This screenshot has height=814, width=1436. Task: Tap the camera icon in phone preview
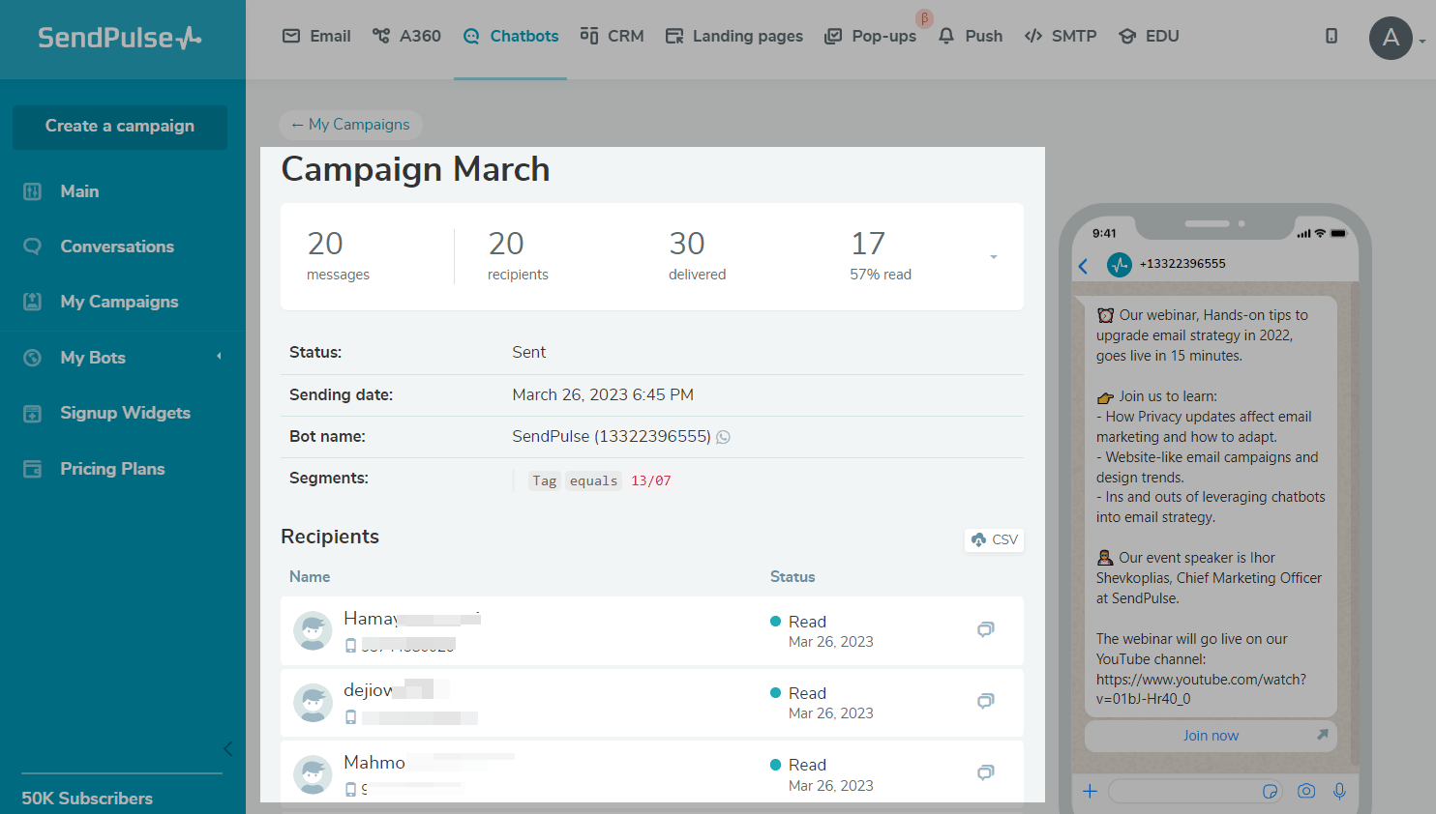[x=1306, y=791]
